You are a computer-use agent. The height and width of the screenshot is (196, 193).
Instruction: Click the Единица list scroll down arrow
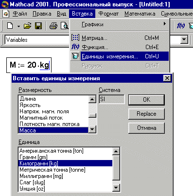point(116,188)
